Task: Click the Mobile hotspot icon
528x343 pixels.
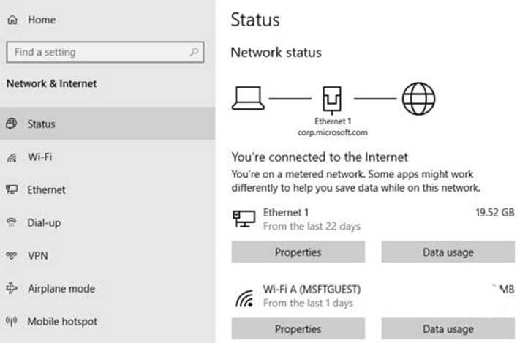Action: 12,322
